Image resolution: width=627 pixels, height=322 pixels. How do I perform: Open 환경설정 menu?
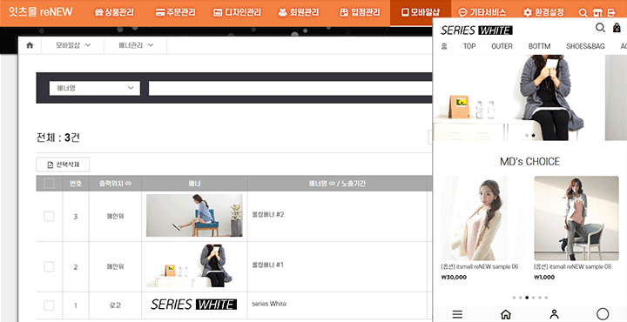coord(543,13)
